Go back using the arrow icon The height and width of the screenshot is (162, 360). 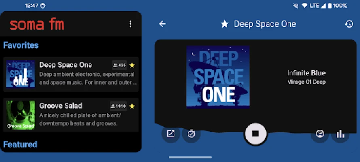163,24
